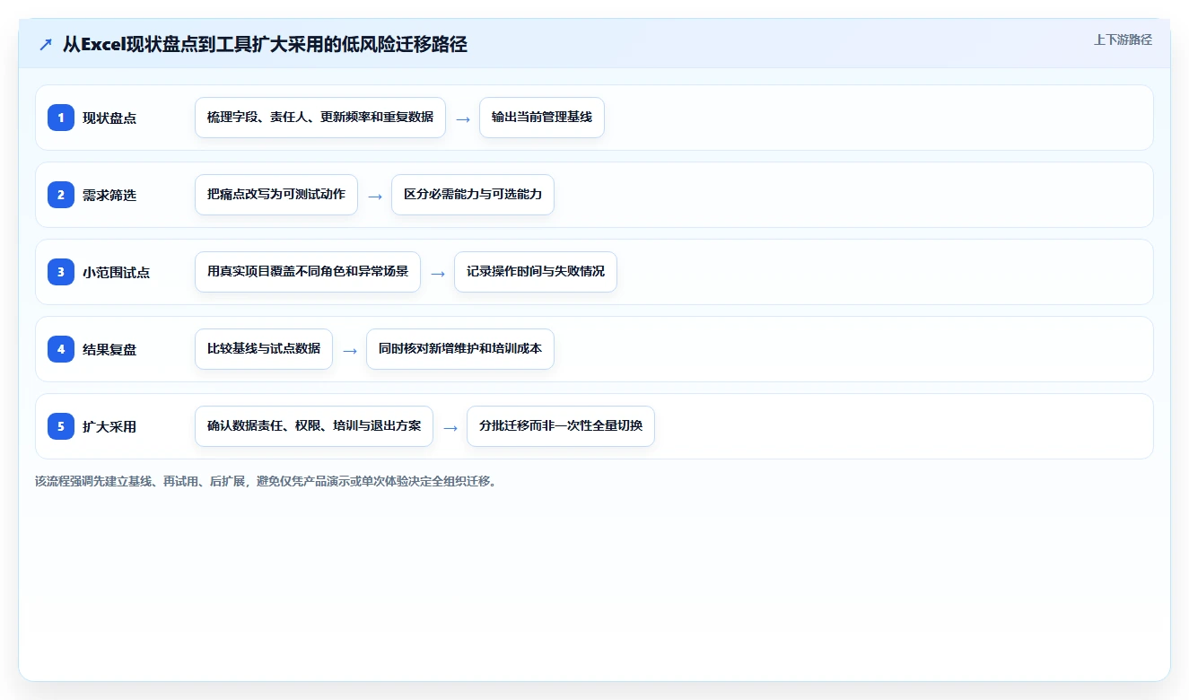
Task: Click the 同时核对新增维护和培训成本 box
Action: [460, 349]
